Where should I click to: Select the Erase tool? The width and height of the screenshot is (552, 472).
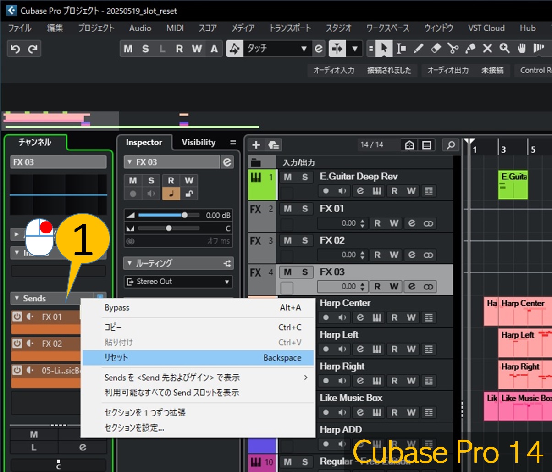(x=436, y=49)
